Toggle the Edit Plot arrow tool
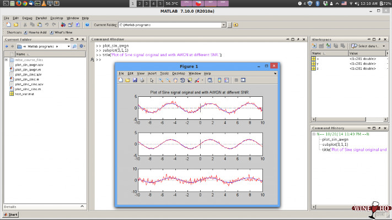 click(152, 80)
